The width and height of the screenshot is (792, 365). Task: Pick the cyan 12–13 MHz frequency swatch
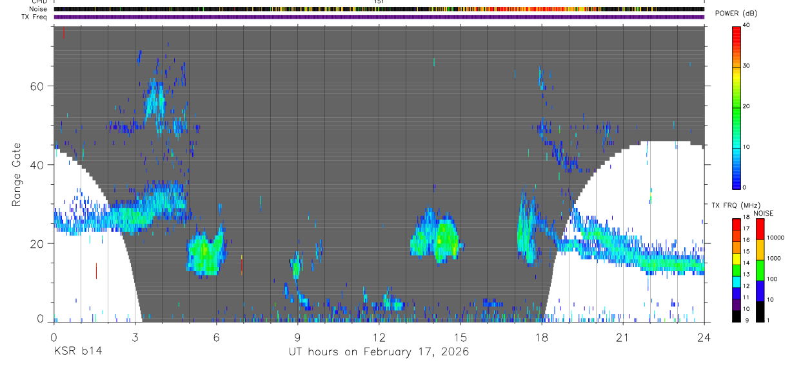tap(736, 282)
